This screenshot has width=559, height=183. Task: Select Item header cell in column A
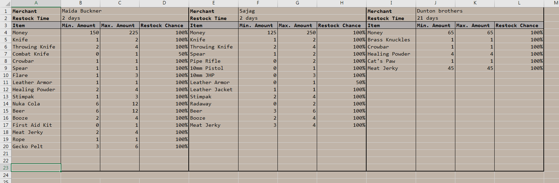pyautogui.click(x=36, y=25)
